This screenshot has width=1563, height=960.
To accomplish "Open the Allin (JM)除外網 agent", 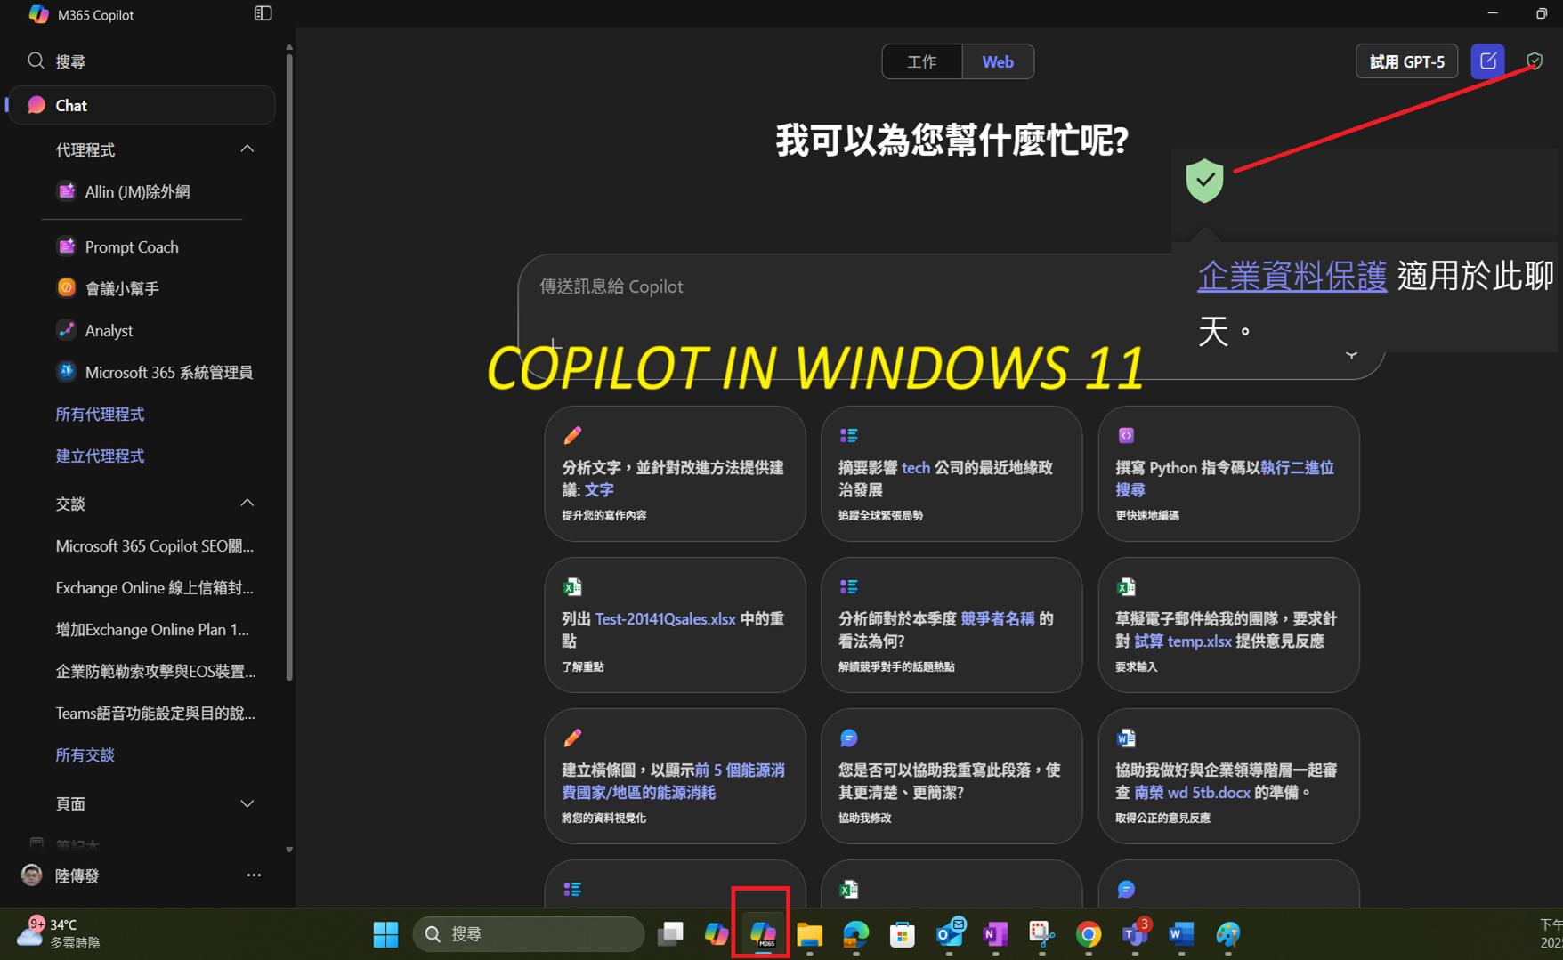I will pos(136,191).
